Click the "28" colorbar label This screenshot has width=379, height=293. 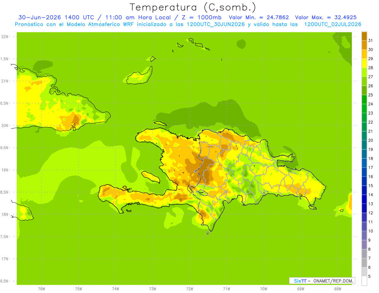tap(370, 68)
